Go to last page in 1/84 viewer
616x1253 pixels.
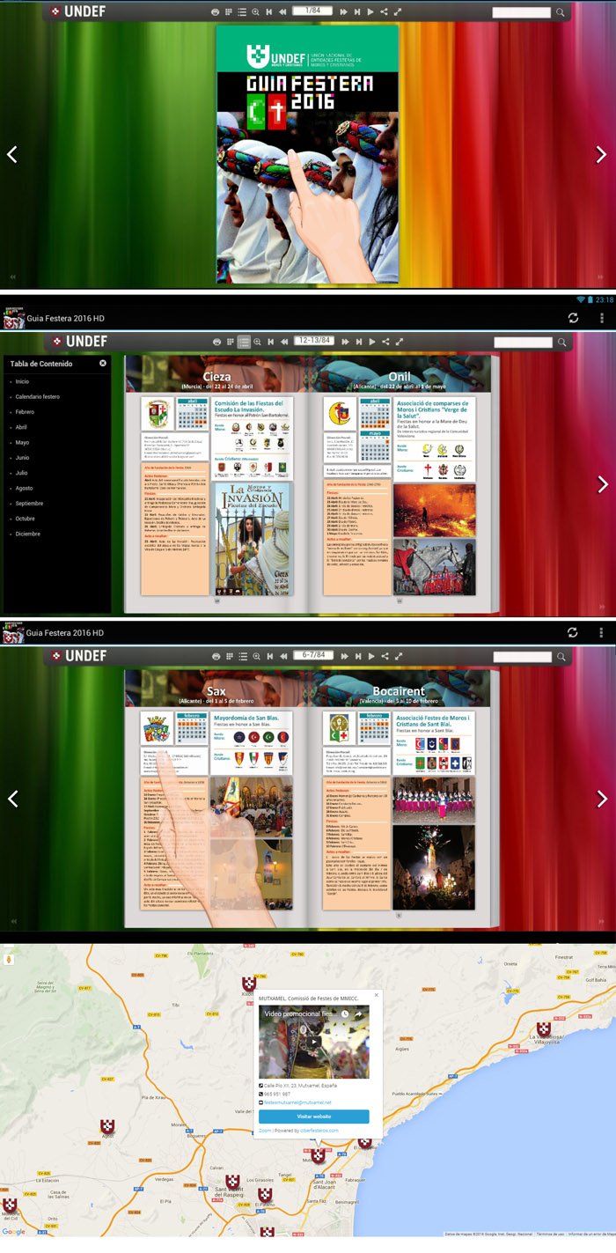pyautogui.click(x=357, y=12)
